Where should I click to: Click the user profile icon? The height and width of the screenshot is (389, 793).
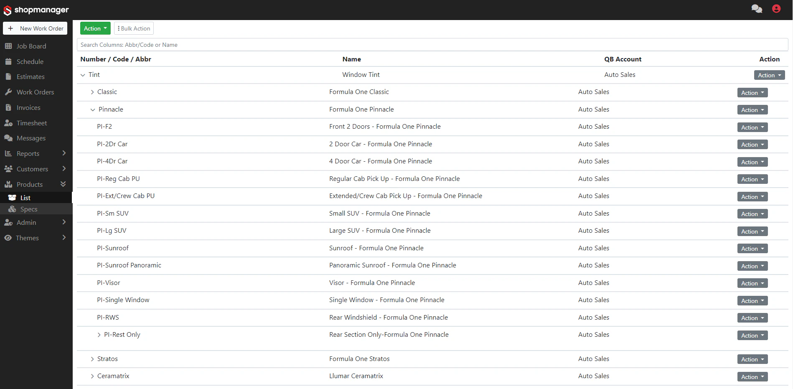point(776,9)
